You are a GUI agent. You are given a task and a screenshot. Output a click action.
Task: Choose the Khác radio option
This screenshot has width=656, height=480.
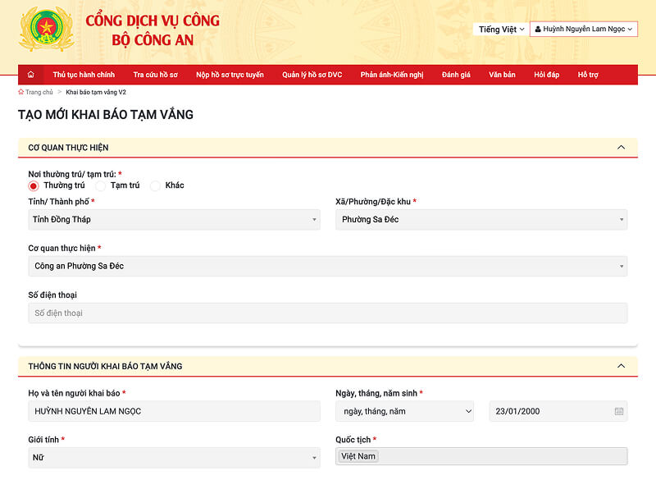coord(156,185)
